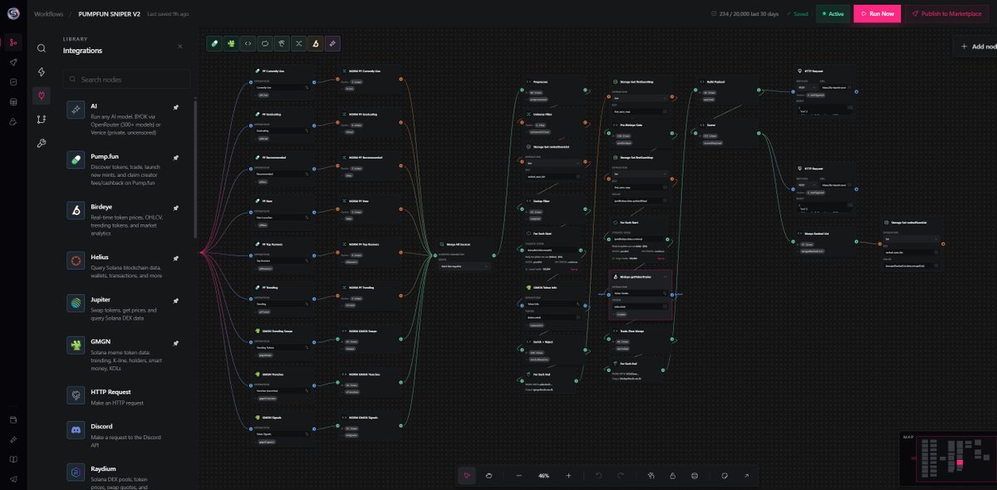Click the undo arrow in bottom toolbar
This screenshot has height=490, width=997.
coord(598,475)
